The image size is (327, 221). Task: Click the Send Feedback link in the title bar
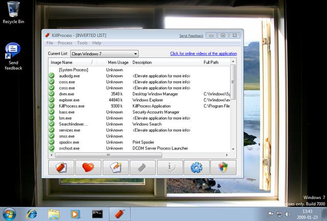click(191, 36)
